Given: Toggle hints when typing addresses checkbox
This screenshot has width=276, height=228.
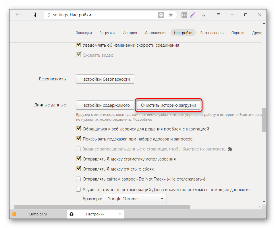Looking at the screenshot, I should [78, 138].
